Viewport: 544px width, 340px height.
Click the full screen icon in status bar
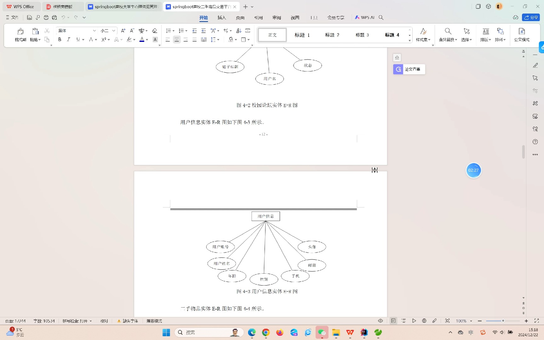click(x=536, y=321)
